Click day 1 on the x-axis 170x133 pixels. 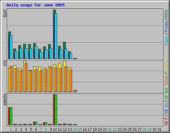11,129
